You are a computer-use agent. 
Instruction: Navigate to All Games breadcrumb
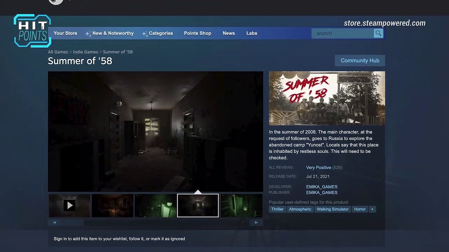[58, 52]
